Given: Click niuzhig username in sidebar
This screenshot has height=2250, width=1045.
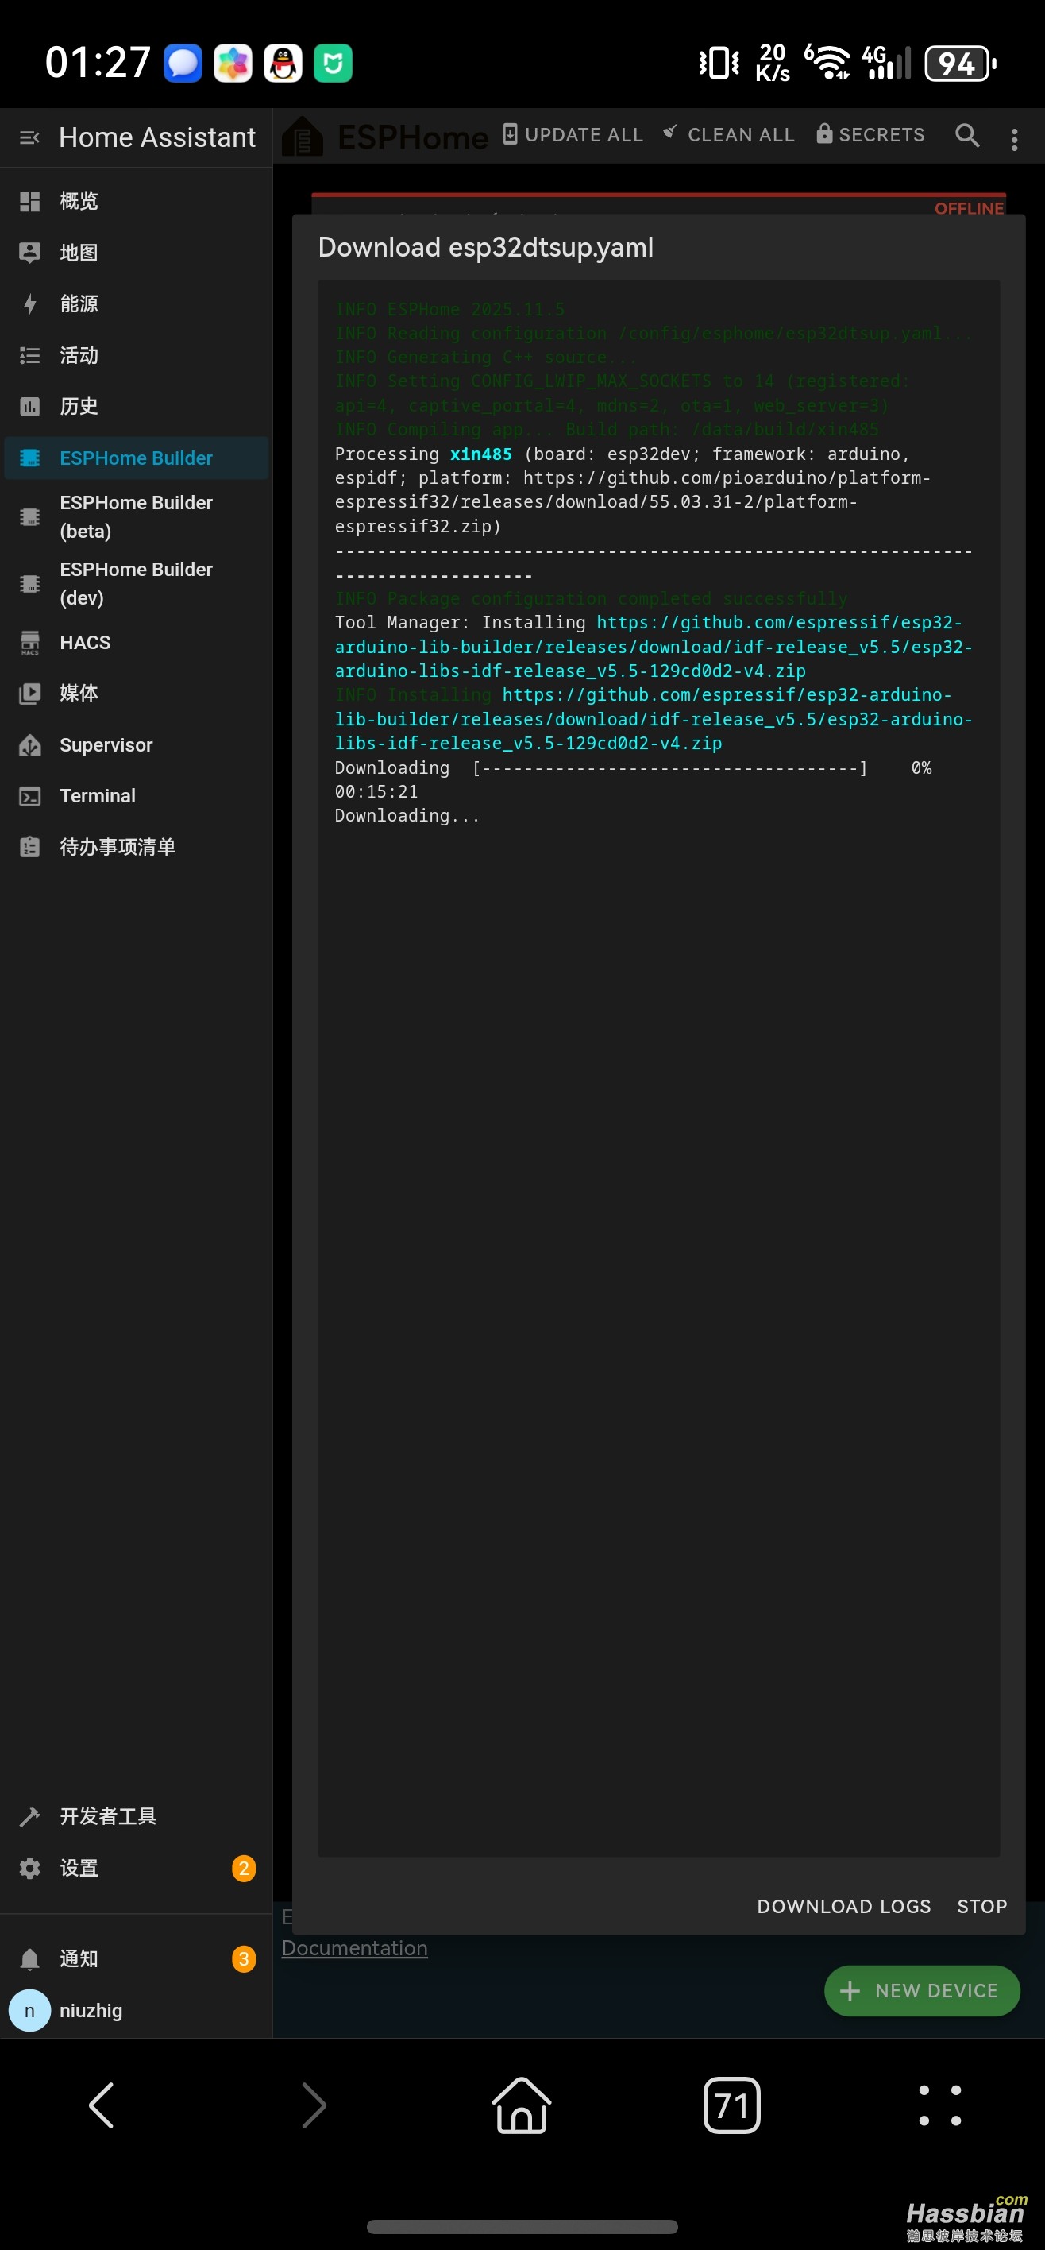Looking at the screenshot, I should [x=91, y=2011].
